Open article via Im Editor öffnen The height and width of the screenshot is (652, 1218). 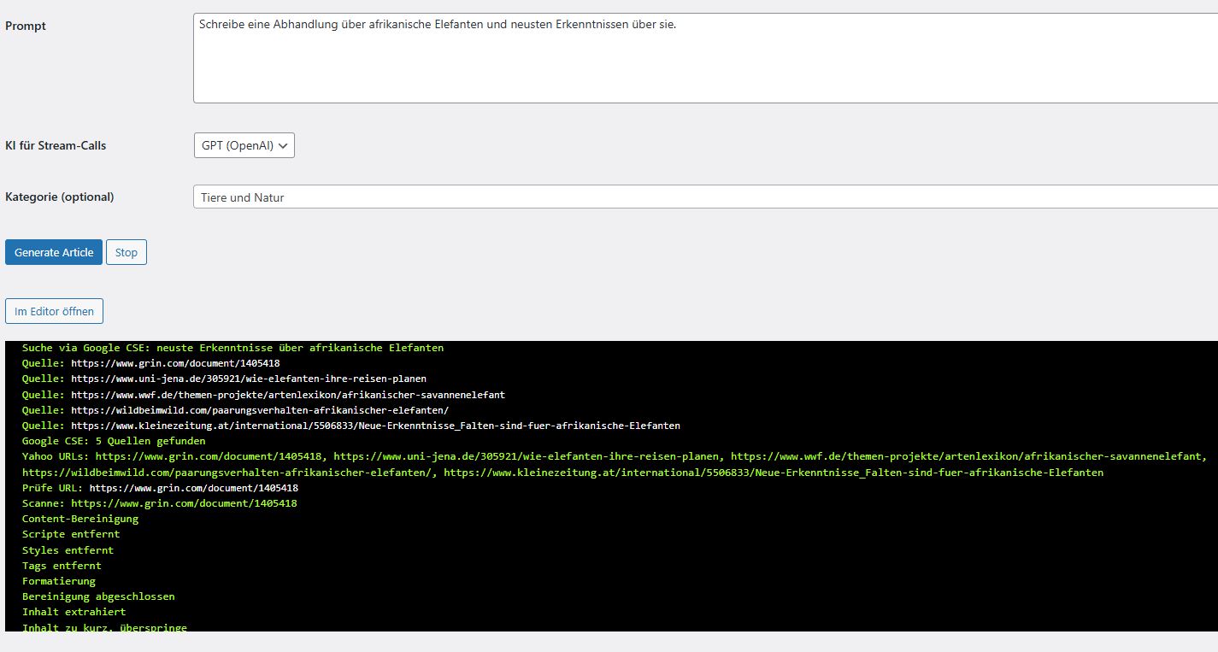coord(54,312)
